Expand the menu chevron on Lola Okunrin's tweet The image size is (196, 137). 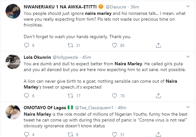pos(188,57)
